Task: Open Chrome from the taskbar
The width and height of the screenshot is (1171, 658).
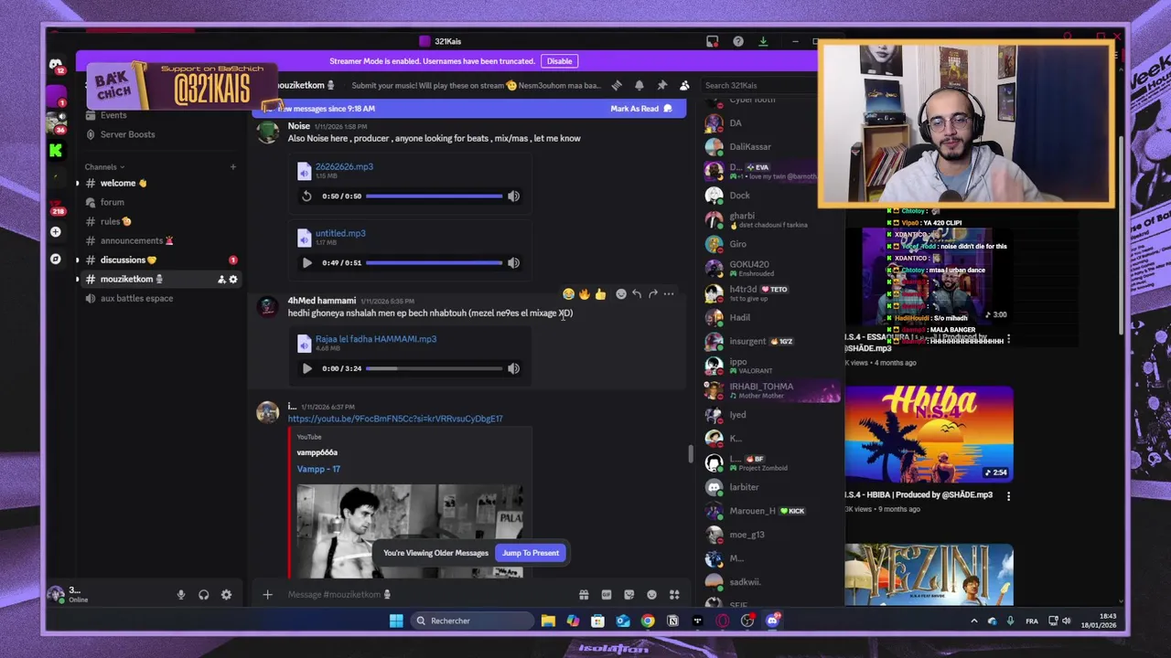Action: point(648,621)
